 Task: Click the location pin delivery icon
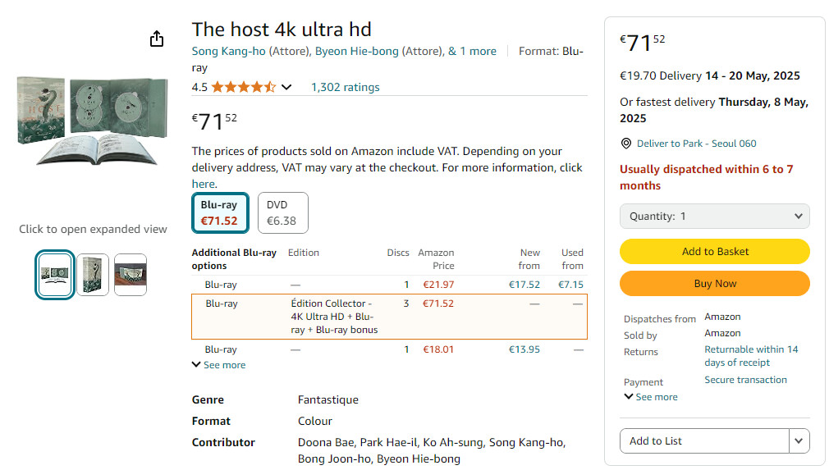pyautogui.click(x=626, y=144)
